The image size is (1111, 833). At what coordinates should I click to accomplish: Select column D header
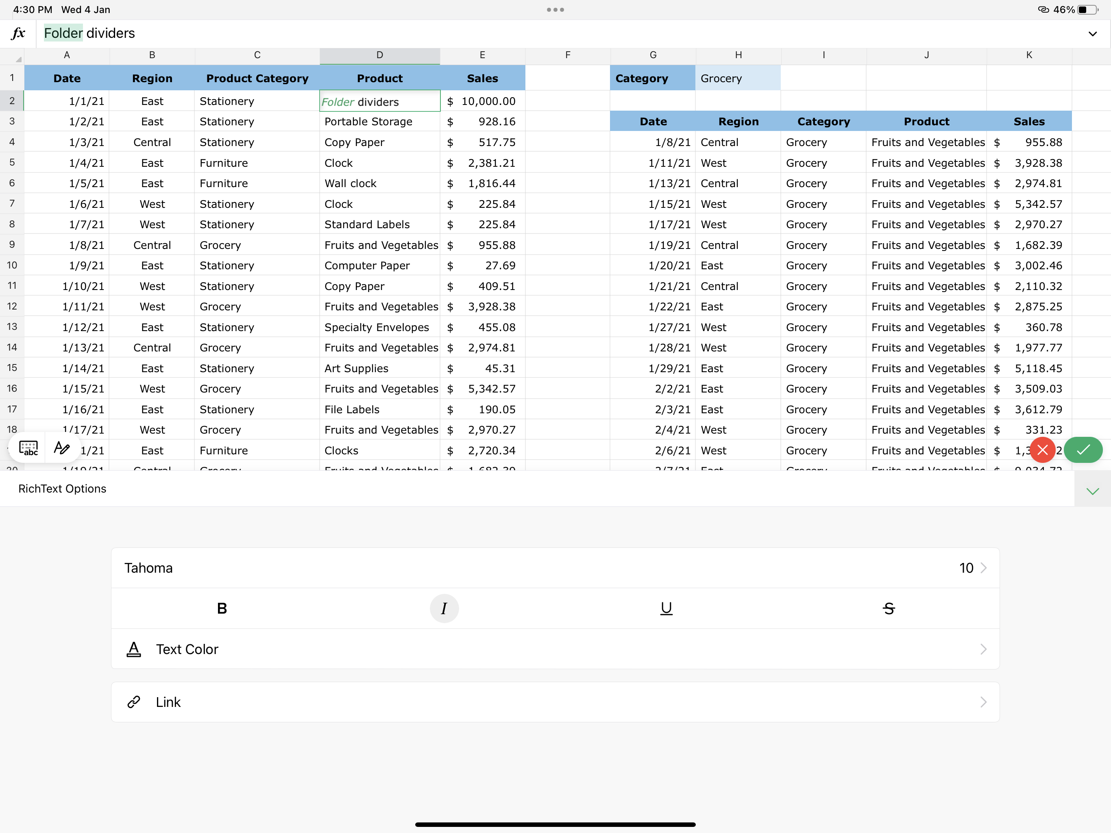pos(380,55)
